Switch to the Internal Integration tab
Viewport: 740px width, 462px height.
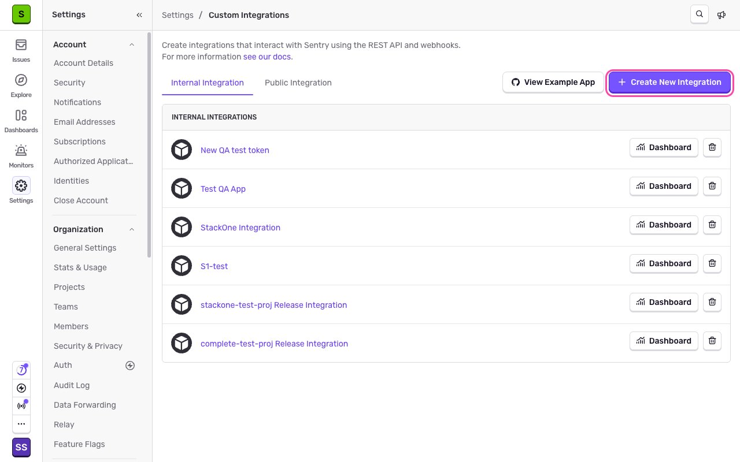(x=208, y=83)
